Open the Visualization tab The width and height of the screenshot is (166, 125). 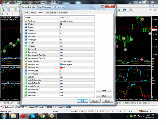pos(62,13)
